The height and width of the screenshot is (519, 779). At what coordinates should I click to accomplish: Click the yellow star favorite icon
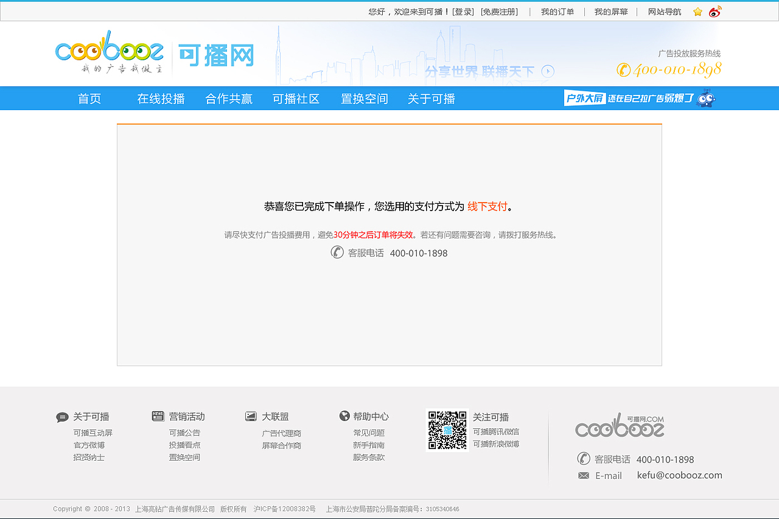tap(697, 11)
